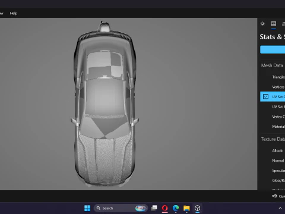Toggle the UV Set 0 checkbox

pos(265,97)
